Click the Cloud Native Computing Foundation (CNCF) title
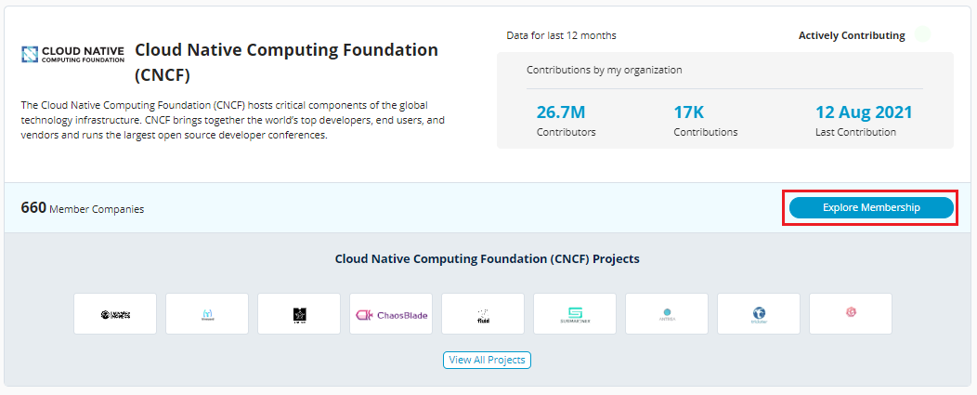This screenshot has width=977, height=395. click(x=287, y=62)
